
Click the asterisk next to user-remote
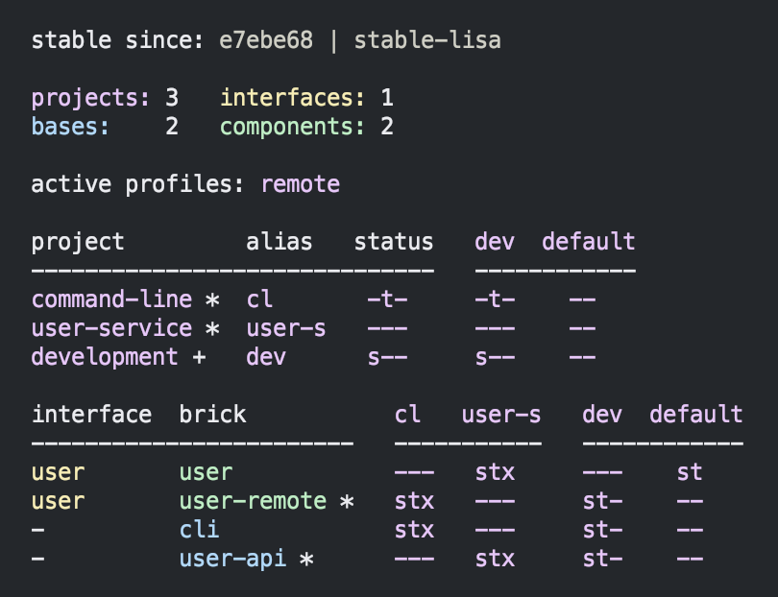(347, 501)
